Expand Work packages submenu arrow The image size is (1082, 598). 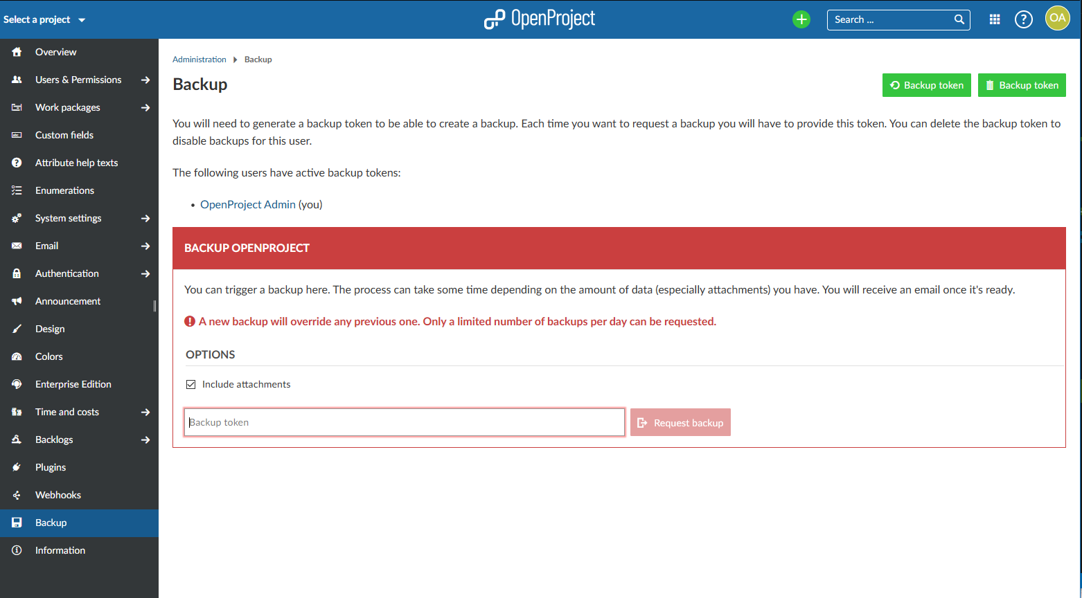pyautogui.click(x=145, y=107)
